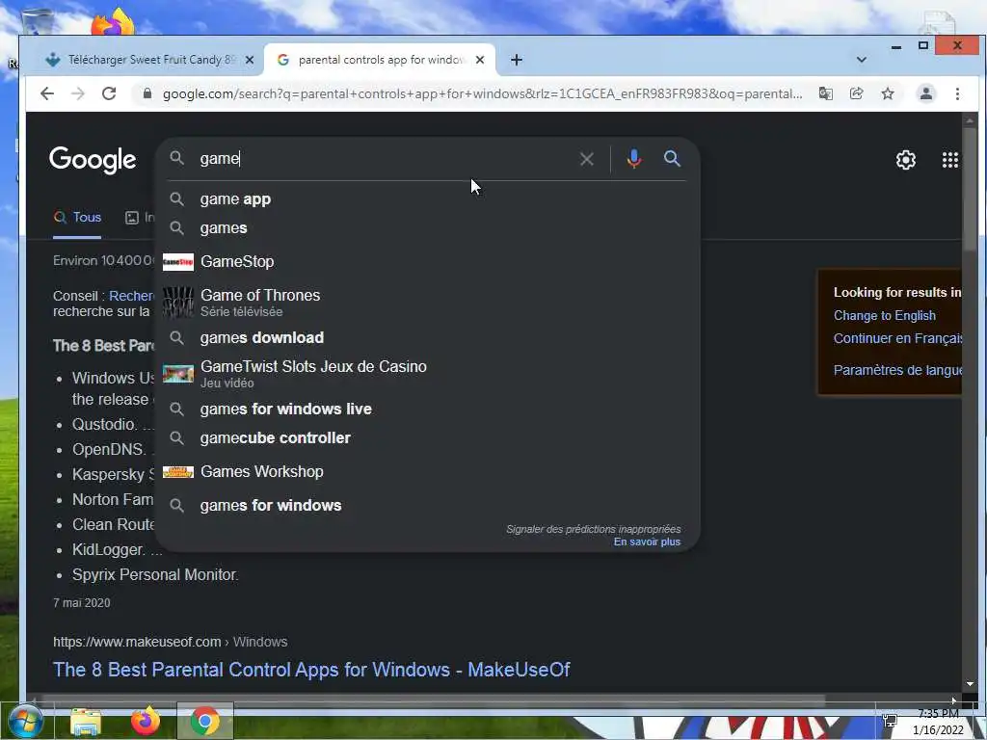Open the tab search dropdown arrow
The width and height of the screenshot is (987, 740).
pos(861,60)
